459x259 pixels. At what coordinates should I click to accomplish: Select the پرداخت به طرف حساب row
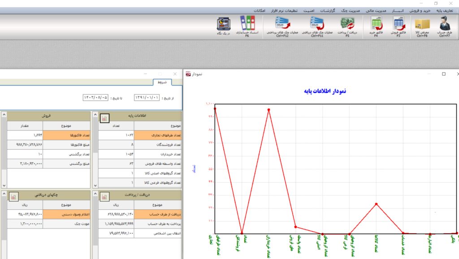pos(140,224)
